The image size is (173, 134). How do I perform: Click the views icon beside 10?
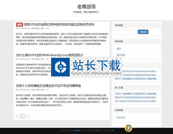[42, 59]
